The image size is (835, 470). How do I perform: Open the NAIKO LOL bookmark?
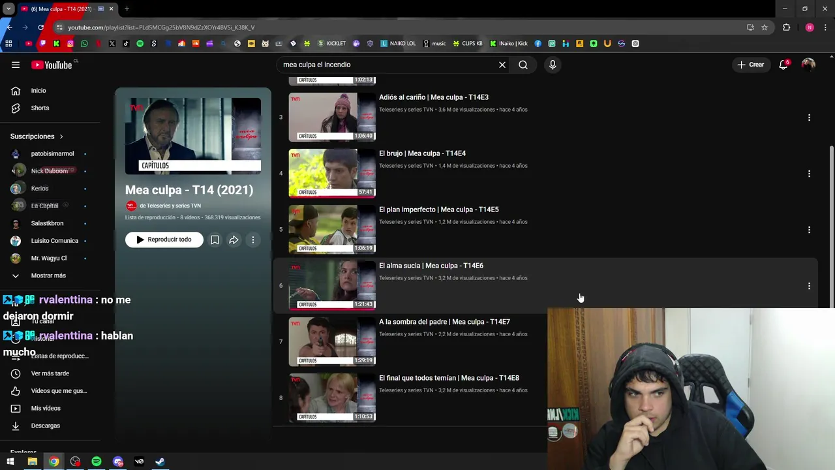tap(398, 44)
